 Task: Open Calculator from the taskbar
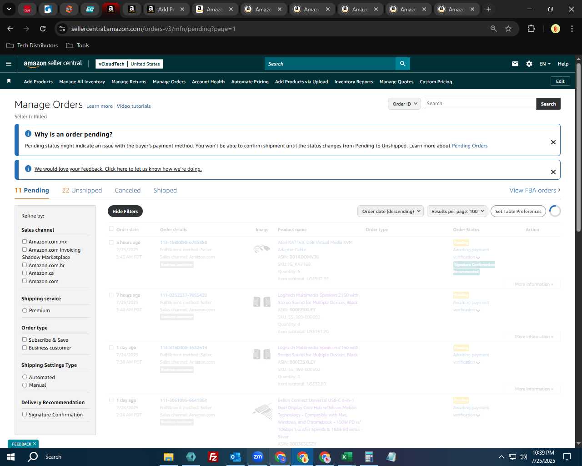(369, 457)
